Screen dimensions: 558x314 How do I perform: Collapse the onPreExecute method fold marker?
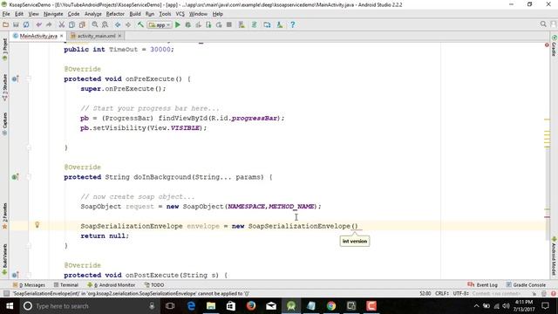(x=29, y=78)
